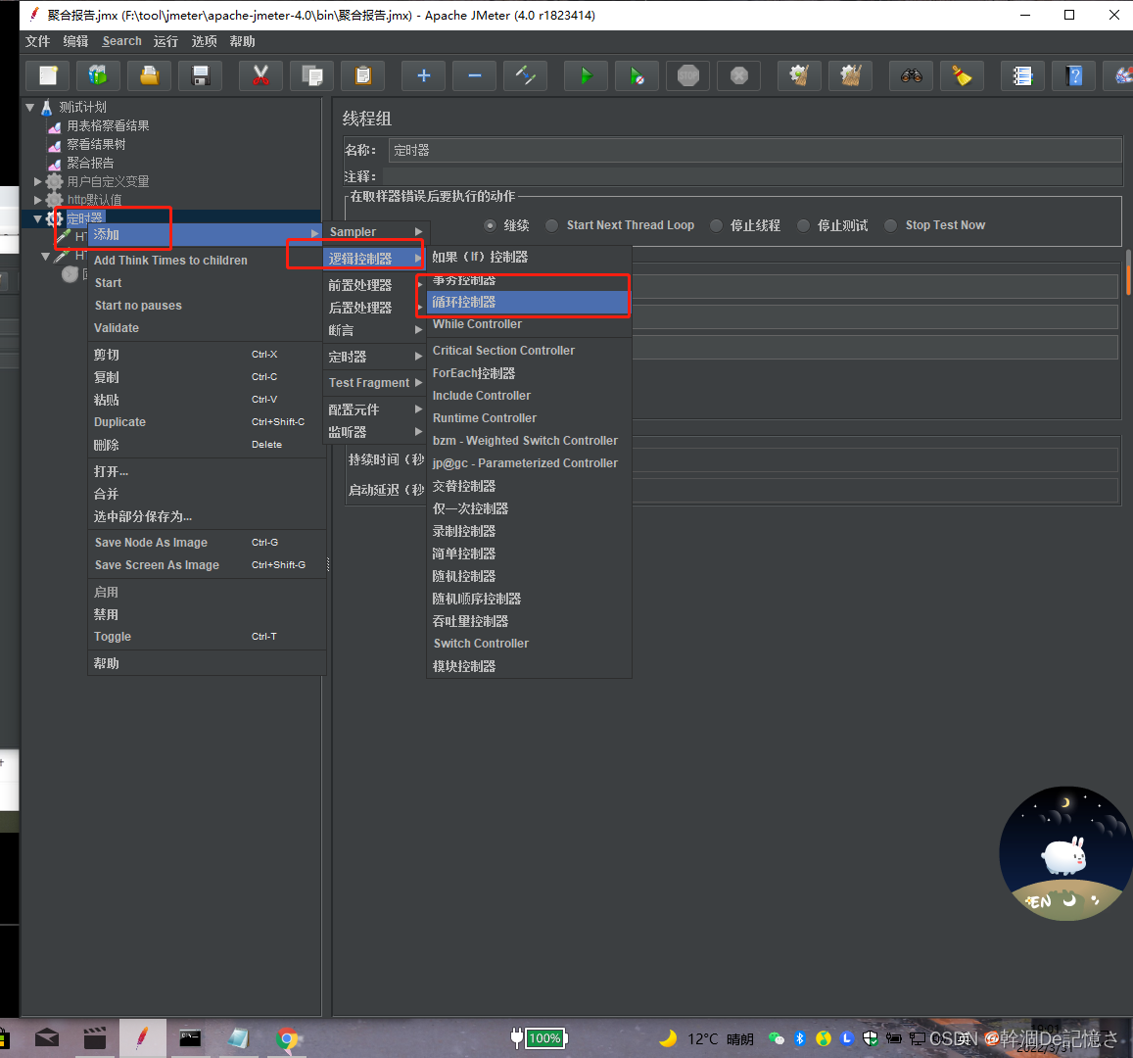
Task: Select Start Next Thread Loop radio button
Action: click(552, 225)
